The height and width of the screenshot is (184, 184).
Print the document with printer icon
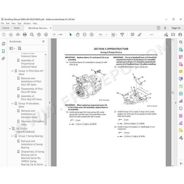click(x=25, y=34)
